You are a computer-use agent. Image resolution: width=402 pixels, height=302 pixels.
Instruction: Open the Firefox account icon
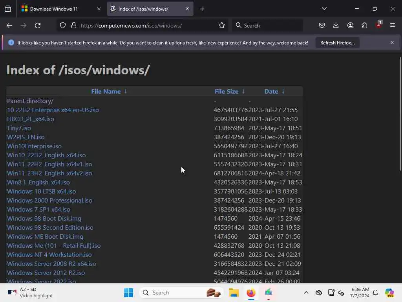click(350, 26)
